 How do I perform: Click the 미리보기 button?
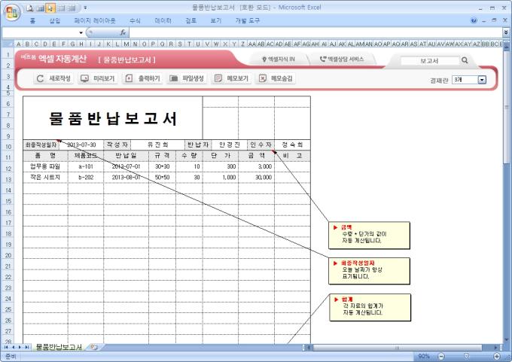pyautogui.click(x=98, y=78)
